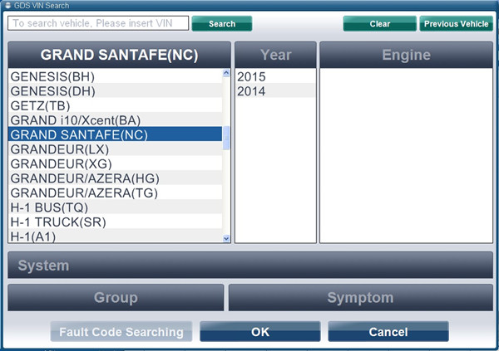Screen dimensions: 499x351
Task: Open Fault Code Searching
Action: pyautogui.click(x=121, y=332)
